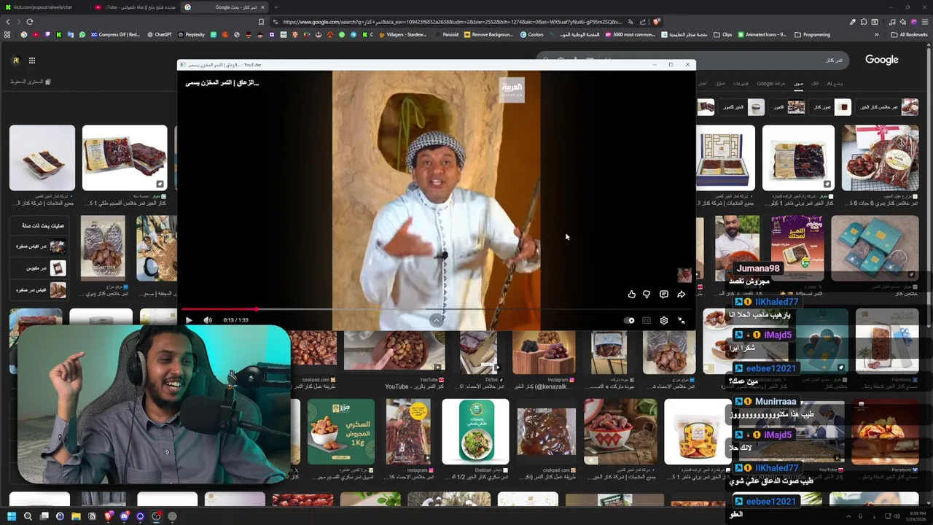Play the YouTube video
Image resolution: width=933 pixels, height=525 pixels.
coord(189,320)
